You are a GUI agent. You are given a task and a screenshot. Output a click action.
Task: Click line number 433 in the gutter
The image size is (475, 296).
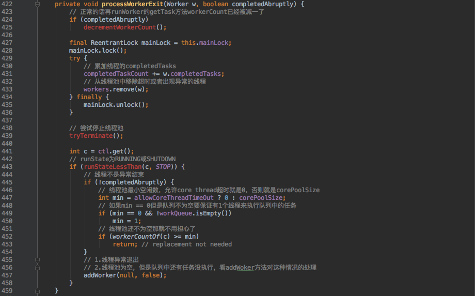pyautogui.click(x=7, y=89)
